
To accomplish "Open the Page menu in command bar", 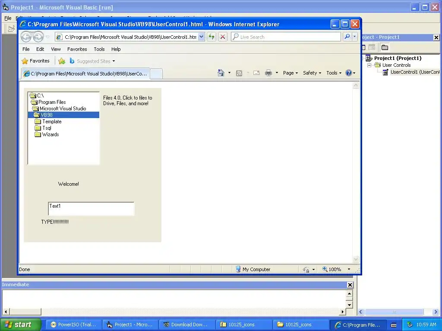I will (x=290, y=73).
